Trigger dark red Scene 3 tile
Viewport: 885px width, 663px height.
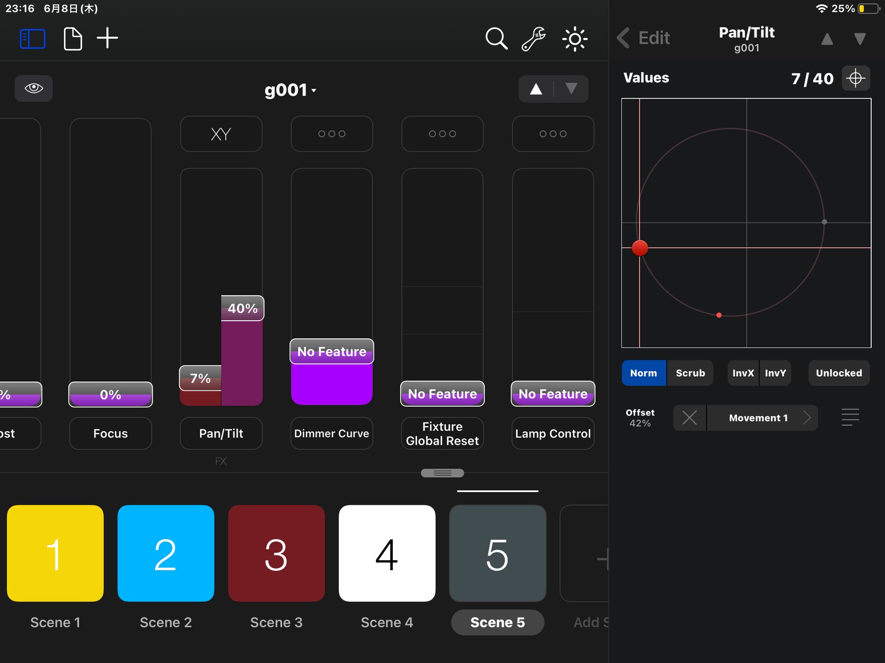point(276,553)
